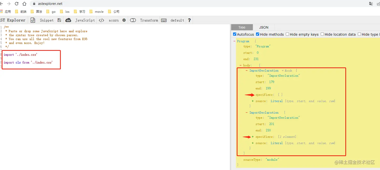The width and height of the screenshot is (380, 170).
Task: Click the code brackets parser icon
Action: tap(102, 20)
